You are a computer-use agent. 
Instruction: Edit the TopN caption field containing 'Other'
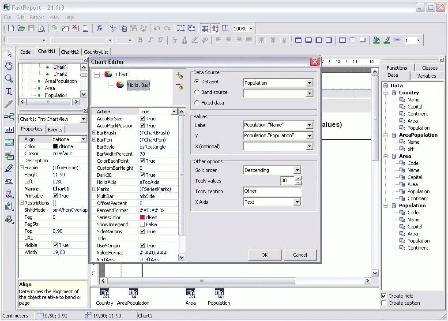(x=271, y=191)
